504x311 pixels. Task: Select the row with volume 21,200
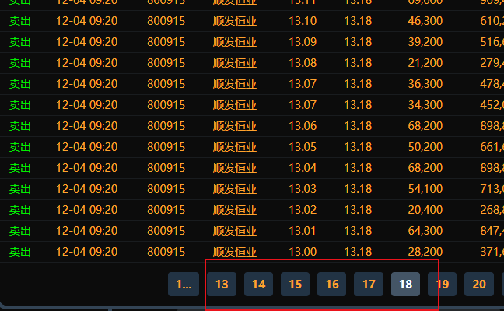pyautogui.click(x=425, y=62)
